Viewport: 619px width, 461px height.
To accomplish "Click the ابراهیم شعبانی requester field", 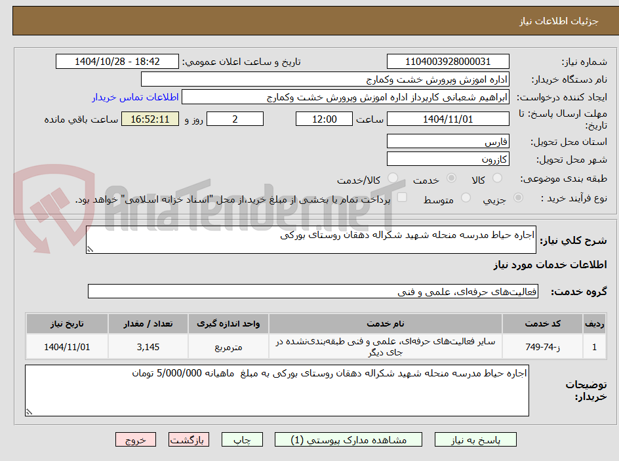I will [346, 97].
